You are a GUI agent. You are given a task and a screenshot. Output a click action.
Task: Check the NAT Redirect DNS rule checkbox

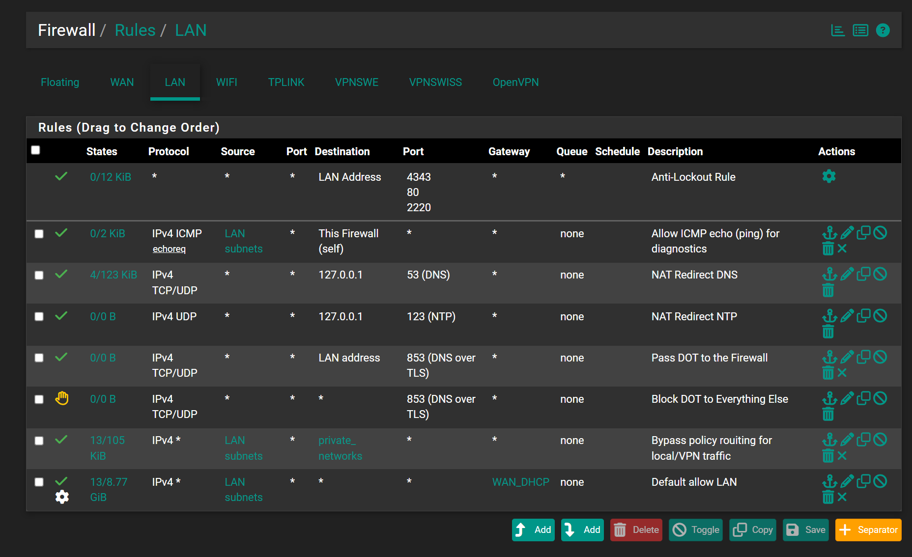click(x=39, y=275)
